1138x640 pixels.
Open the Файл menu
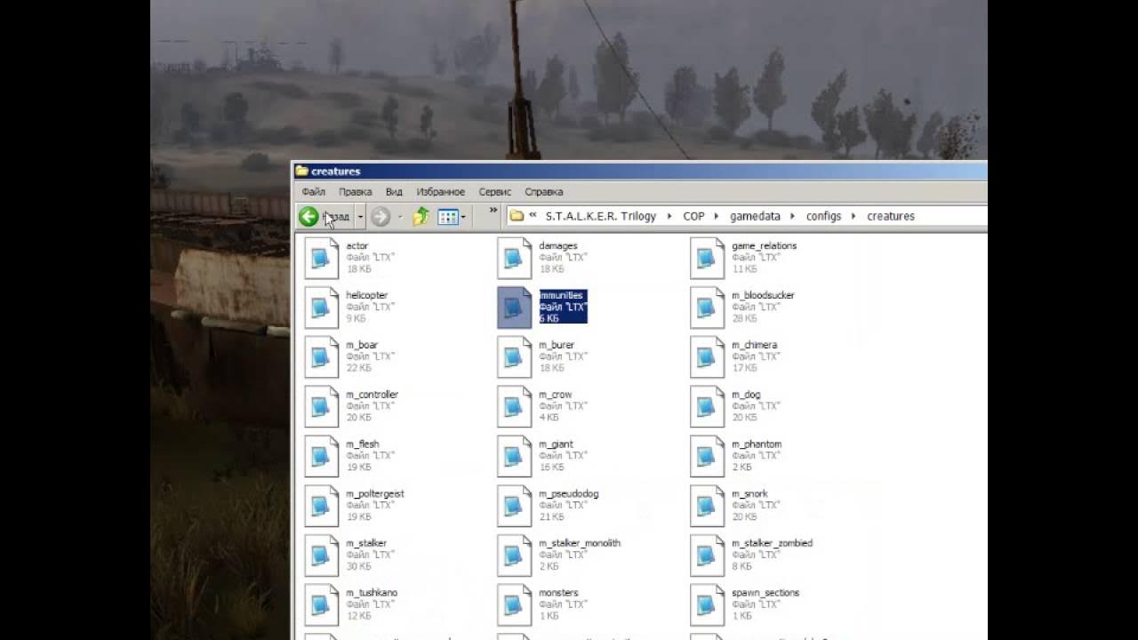pos(313,191)
